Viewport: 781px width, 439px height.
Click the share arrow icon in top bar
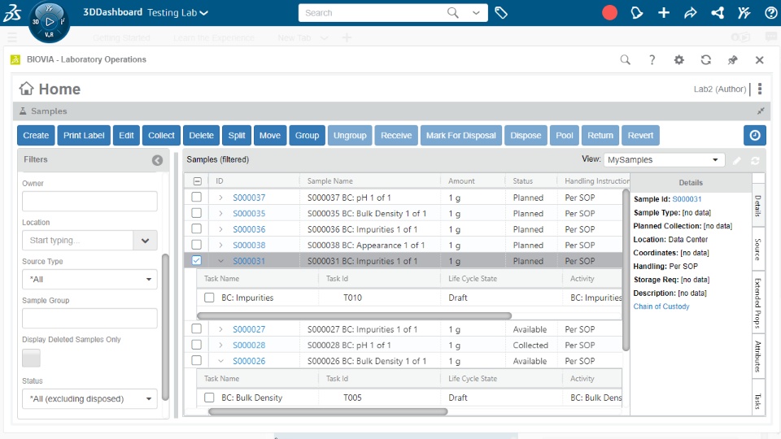point(691,13)
